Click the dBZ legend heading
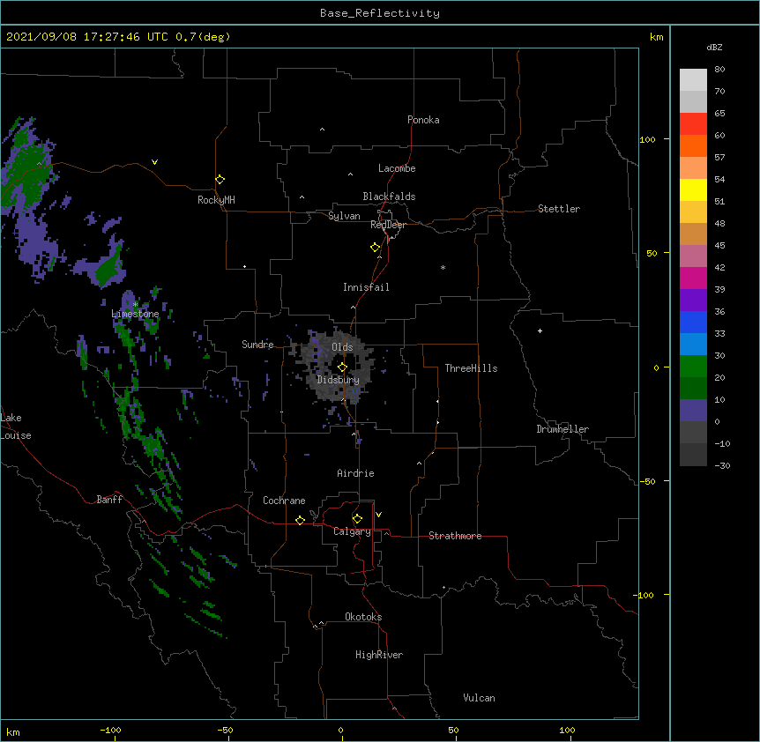 [x=714, y=48]
